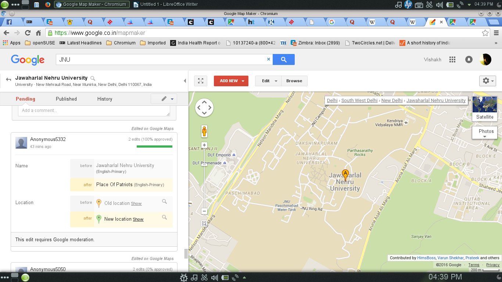Show the old location
502x282 pixels.
[136, 203]
